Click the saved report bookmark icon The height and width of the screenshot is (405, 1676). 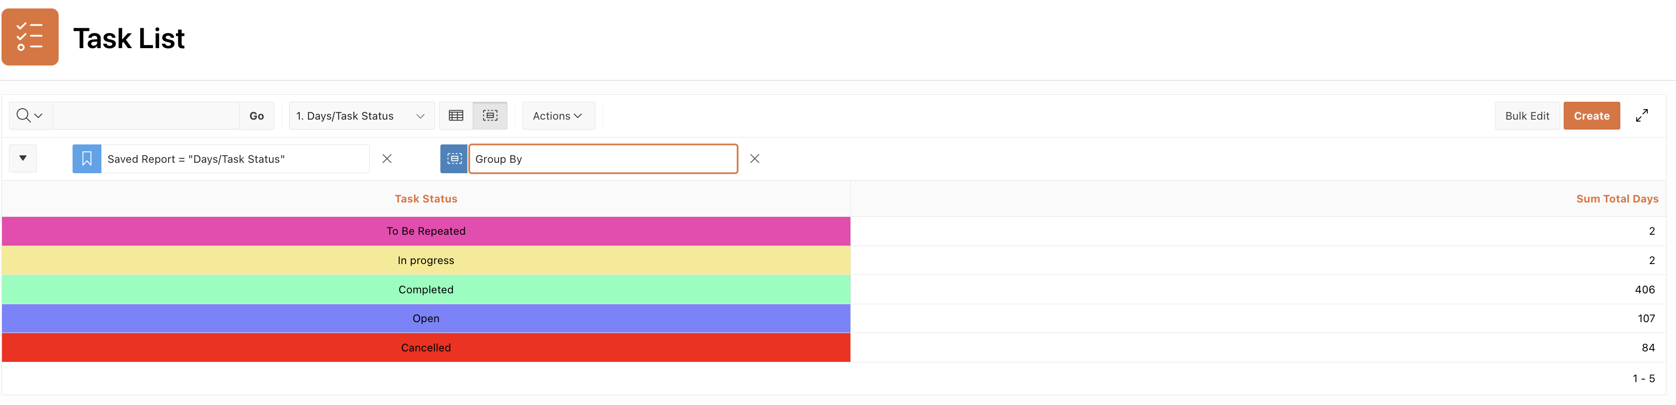click(x=86, y=159)
